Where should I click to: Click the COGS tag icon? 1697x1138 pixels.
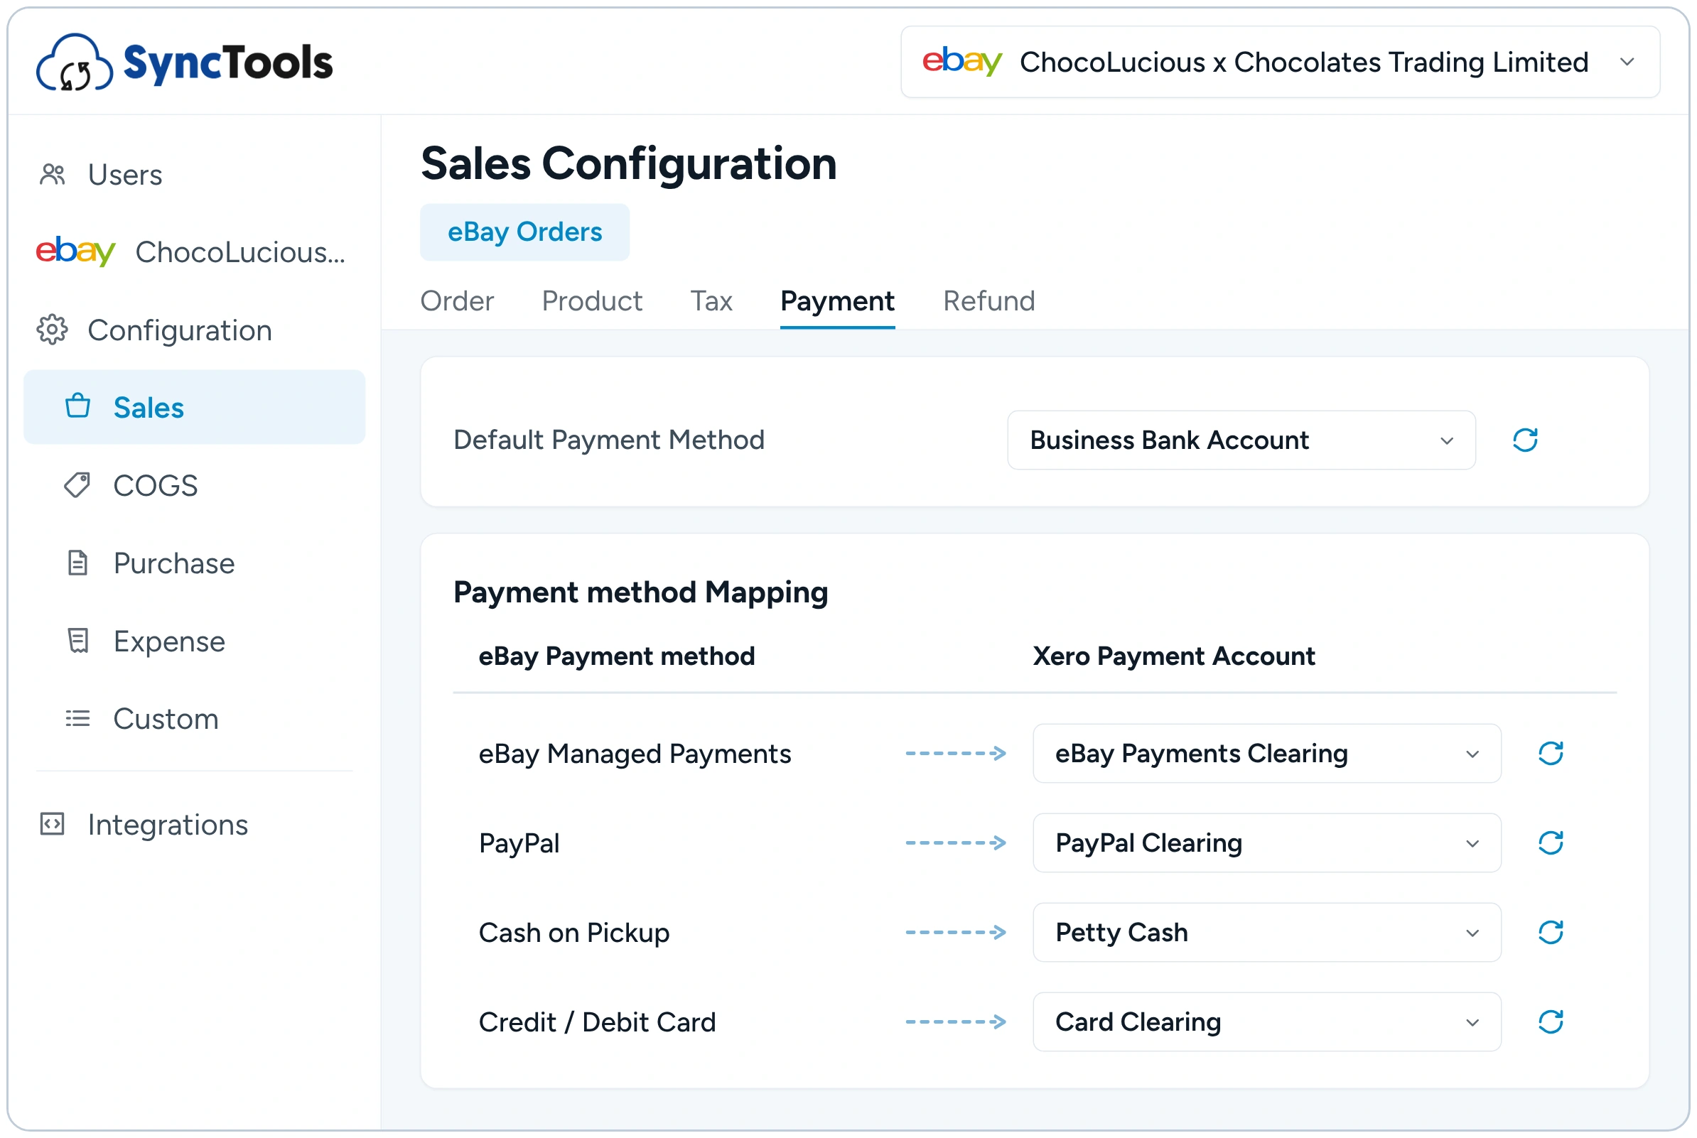pos(77,486)
